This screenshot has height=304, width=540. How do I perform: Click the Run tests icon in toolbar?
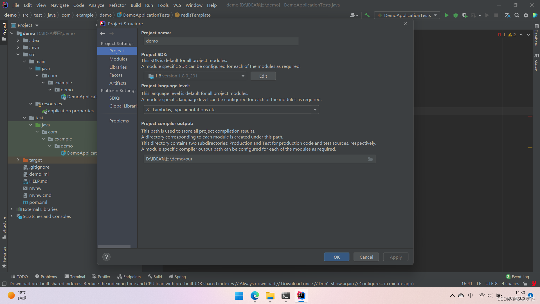tap(447, 15)
